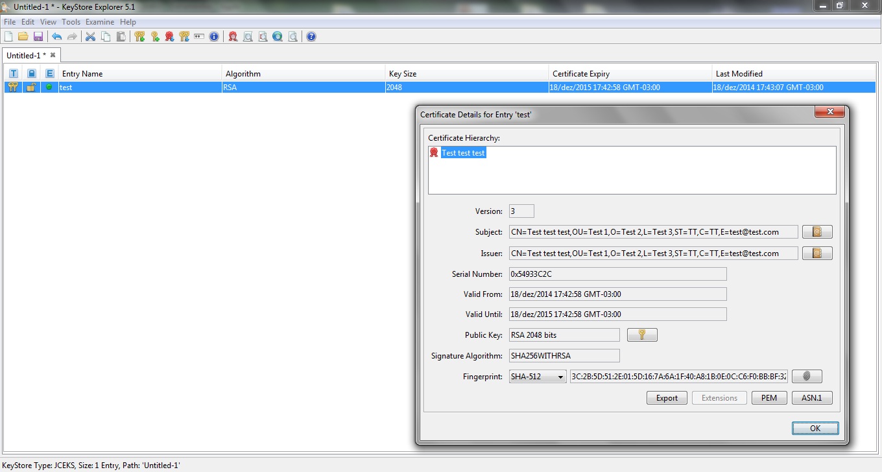This screenshot has width=882, height=472.
Task: Sort by the entry type column icon T
Action: [13, 73]
